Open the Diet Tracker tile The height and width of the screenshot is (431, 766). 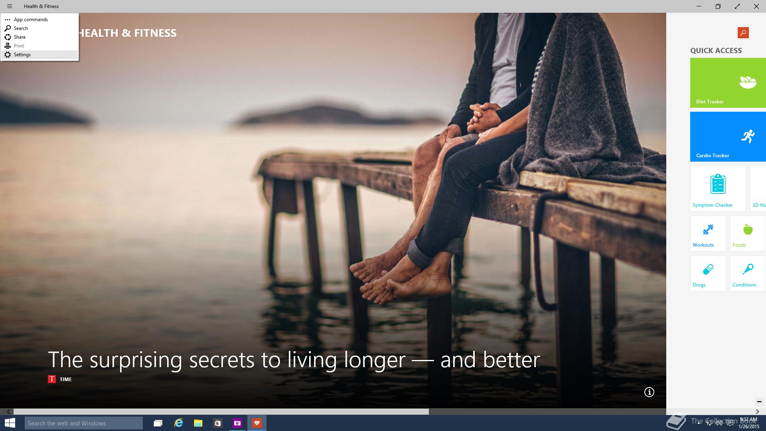click(x=728, y=83)
